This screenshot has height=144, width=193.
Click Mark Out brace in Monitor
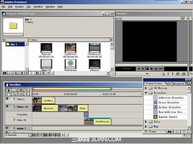173,74
